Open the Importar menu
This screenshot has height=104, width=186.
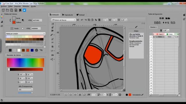pos(17,6)
